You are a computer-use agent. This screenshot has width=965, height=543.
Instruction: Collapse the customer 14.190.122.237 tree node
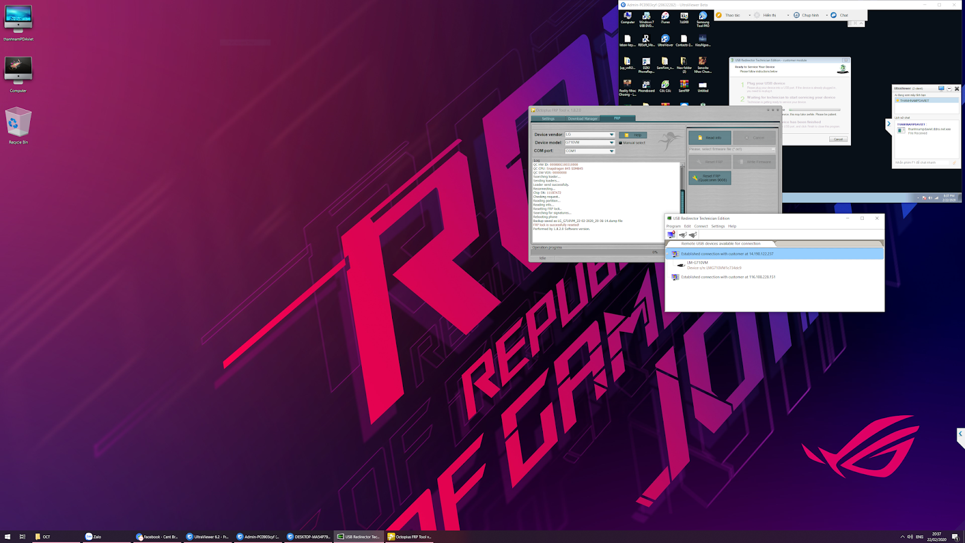tap(668, 254)
